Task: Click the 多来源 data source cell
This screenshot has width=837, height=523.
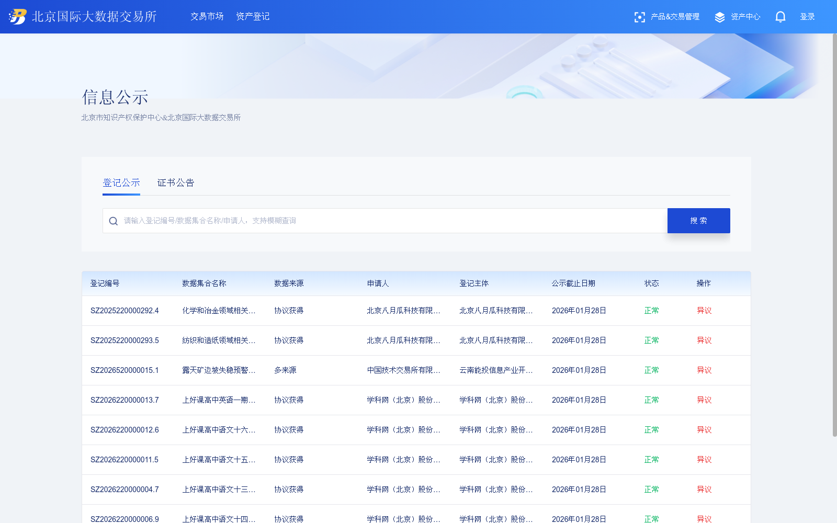Action: tap(285, 370)
